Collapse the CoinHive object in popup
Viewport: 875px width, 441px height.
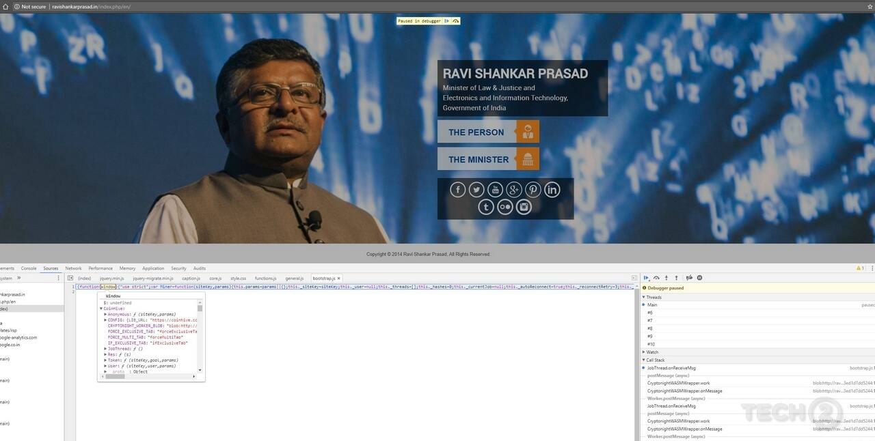101,309
